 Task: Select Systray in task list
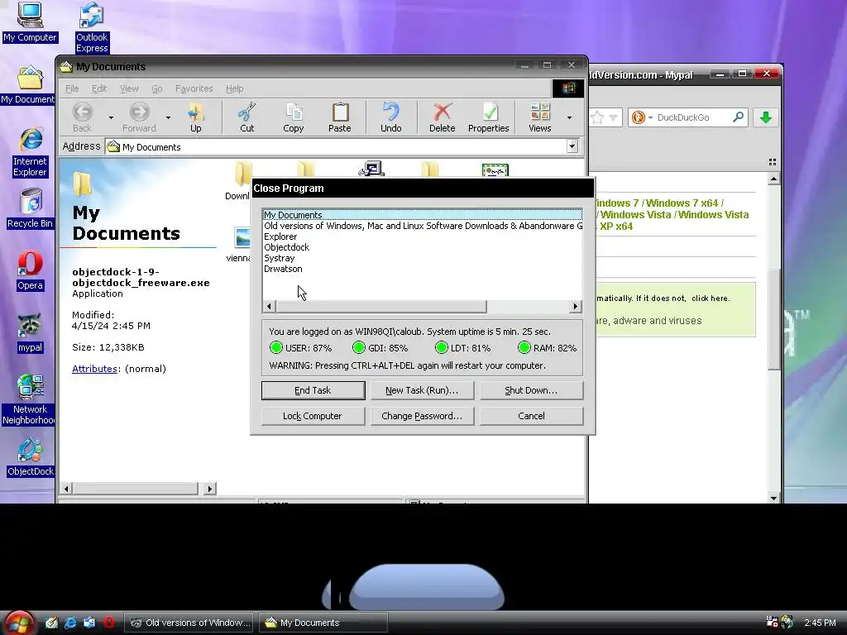point(423,258)
